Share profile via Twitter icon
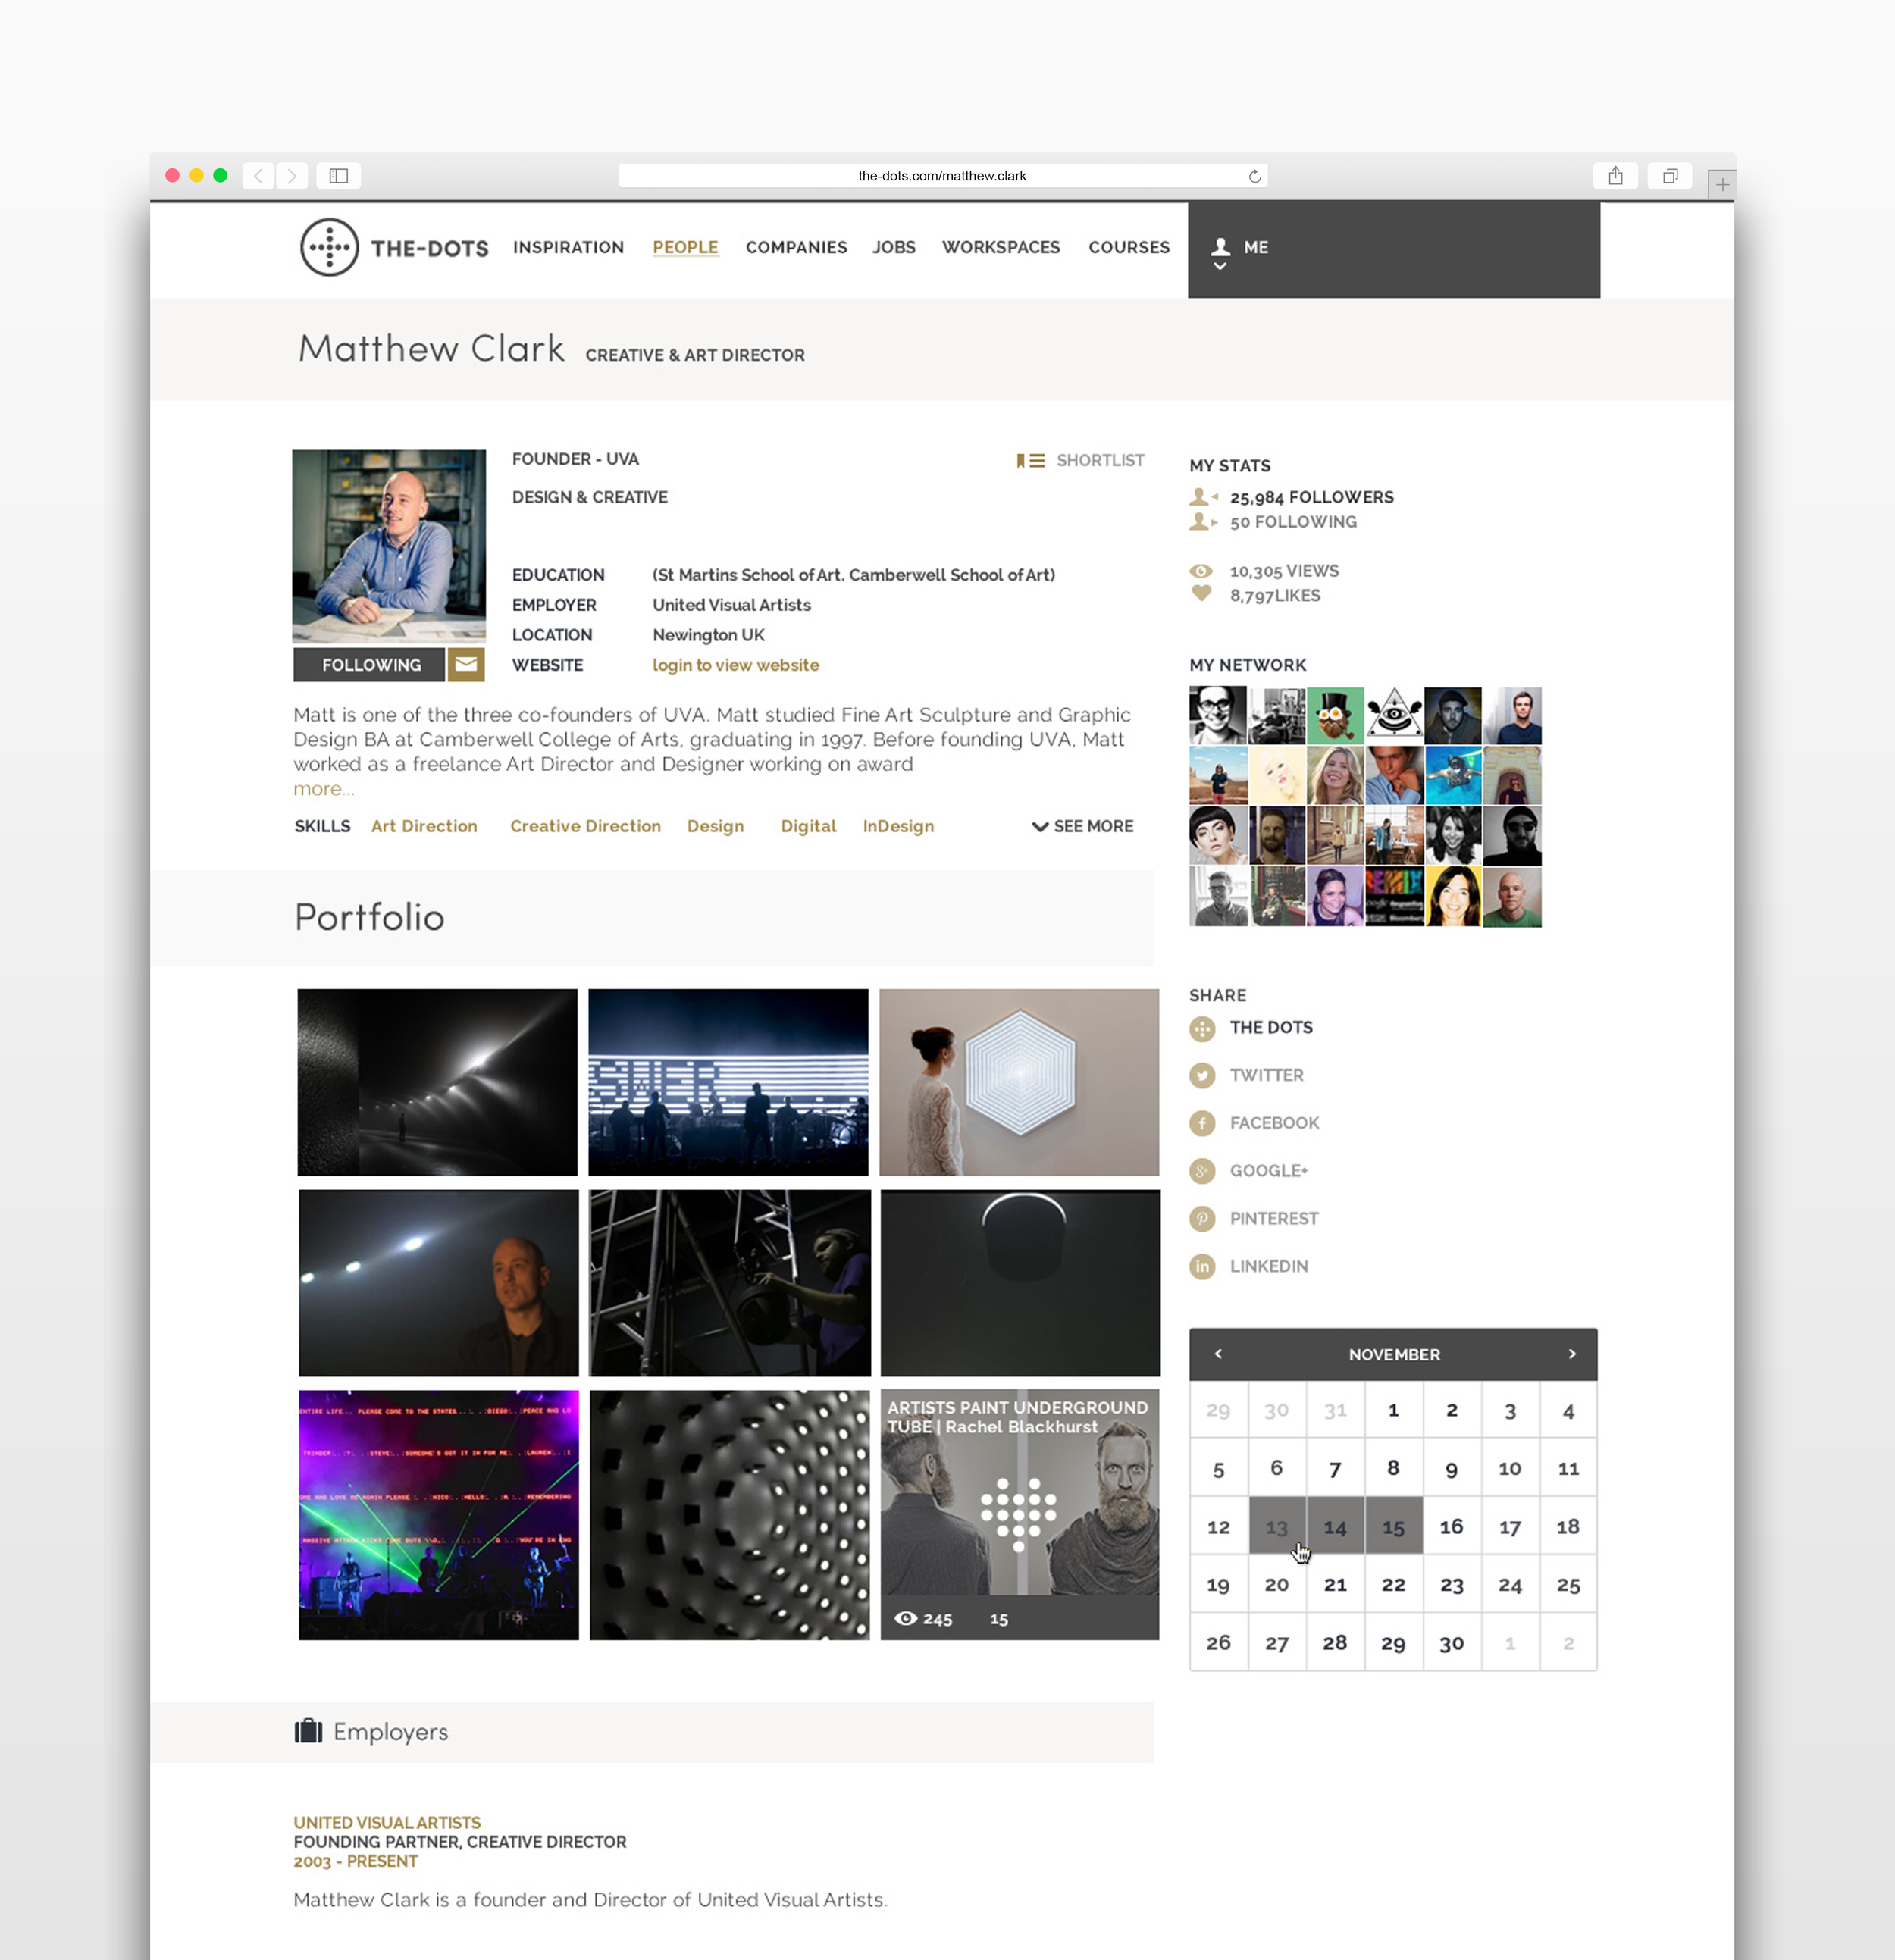The width and height of the screenshot is (1895, 1960). click(1202, 1076)
